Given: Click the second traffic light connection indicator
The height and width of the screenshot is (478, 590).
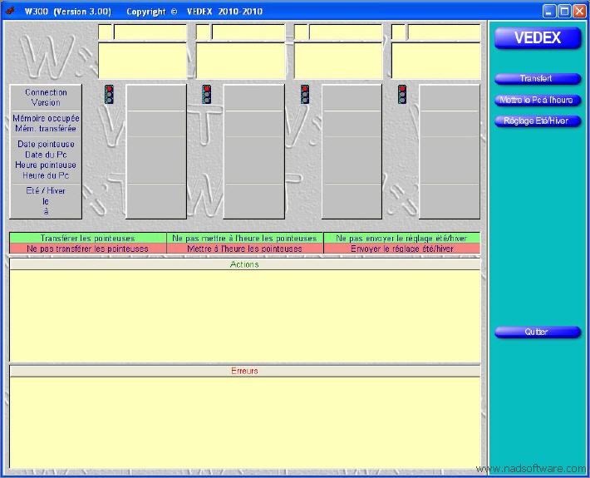Looking at the screenshot, I should tap(207, 94).
